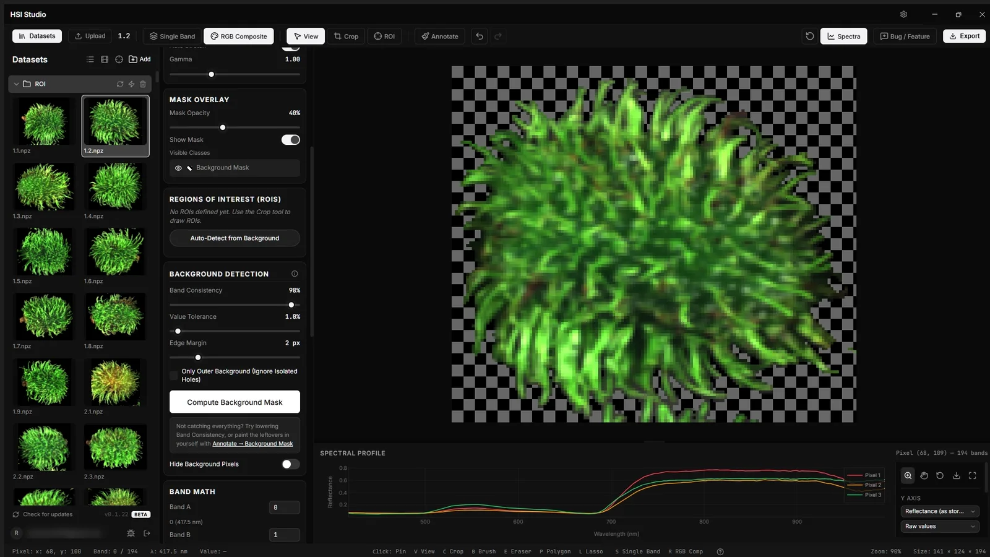The height and width of the screenshot is (557, 990).
Task: Click the reset view icon left of Spectra
Action: point(809,37)
